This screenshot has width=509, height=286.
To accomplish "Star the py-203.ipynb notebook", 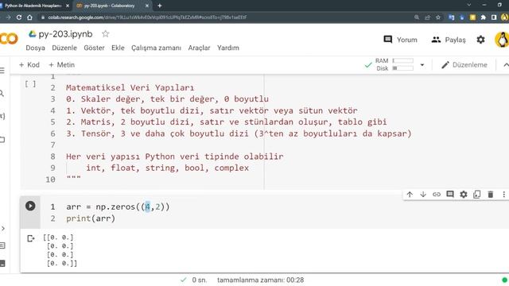I will (x=106, y=33).
